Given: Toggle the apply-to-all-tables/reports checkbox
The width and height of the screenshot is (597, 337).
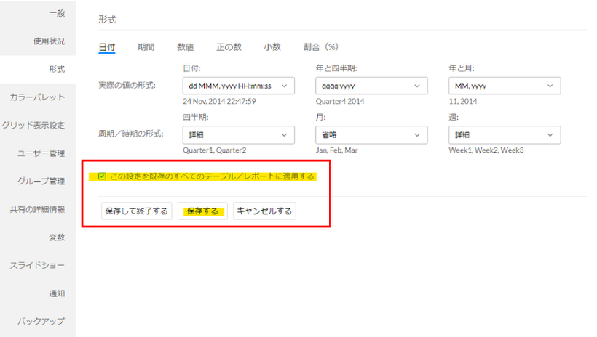Looking at the screenshot, I should pyautogui.click(x=103, y=176).
